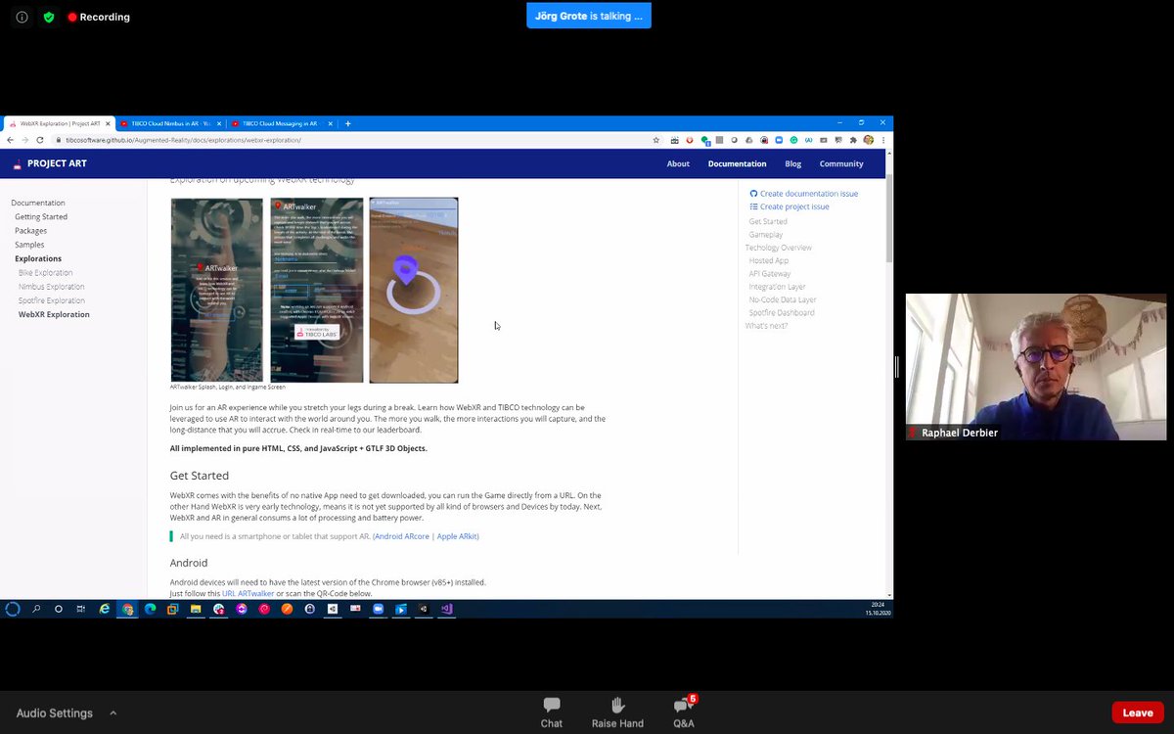Open the Q&A panel

point(684,712)
